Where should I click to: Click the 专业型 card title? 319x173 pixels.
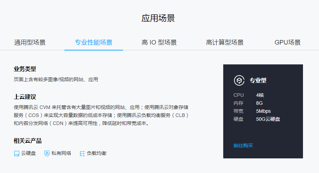258,80
